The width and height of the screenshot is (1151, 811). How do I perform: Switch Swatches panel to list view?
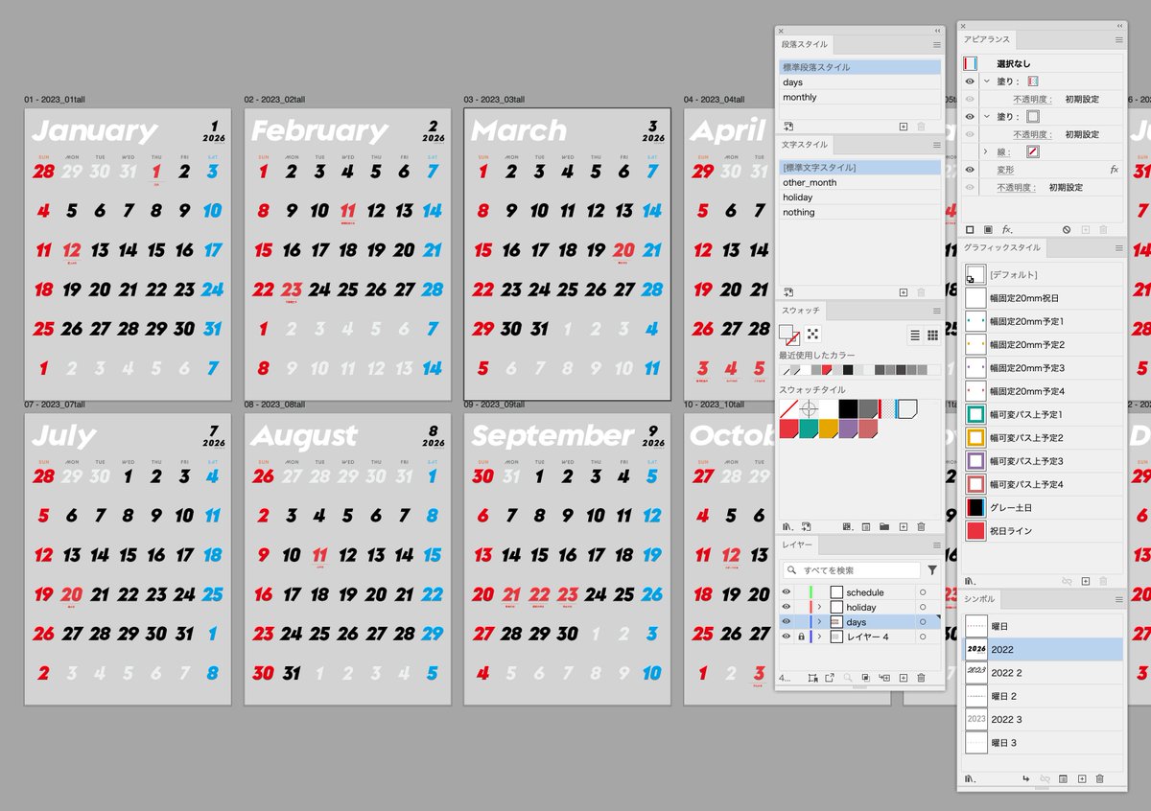915,335
